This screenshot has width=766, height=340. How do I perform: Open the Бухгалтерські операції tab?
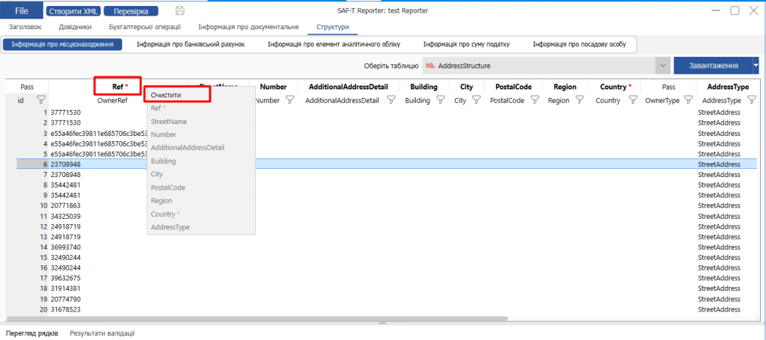[x=144, y=27]
